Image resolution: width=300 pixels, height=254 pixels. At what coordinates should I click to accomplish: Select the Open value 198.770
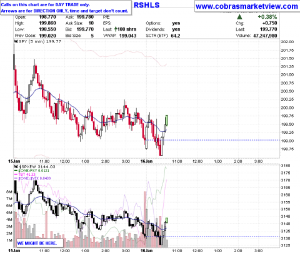pos(47,17)
